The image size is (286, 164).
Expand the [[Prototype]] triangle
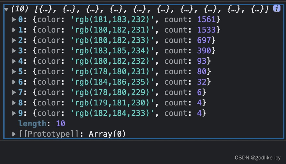14,134
